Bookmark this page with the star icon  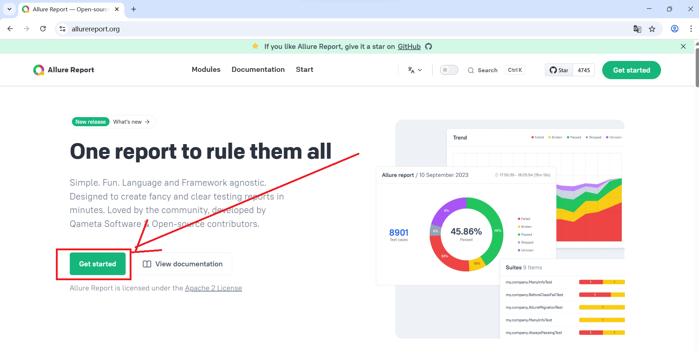[652, 29]
